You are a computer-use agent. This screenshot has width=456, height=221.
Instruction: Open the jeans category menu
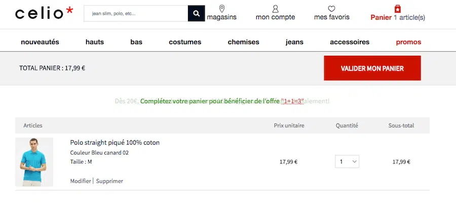pos(294,42)
